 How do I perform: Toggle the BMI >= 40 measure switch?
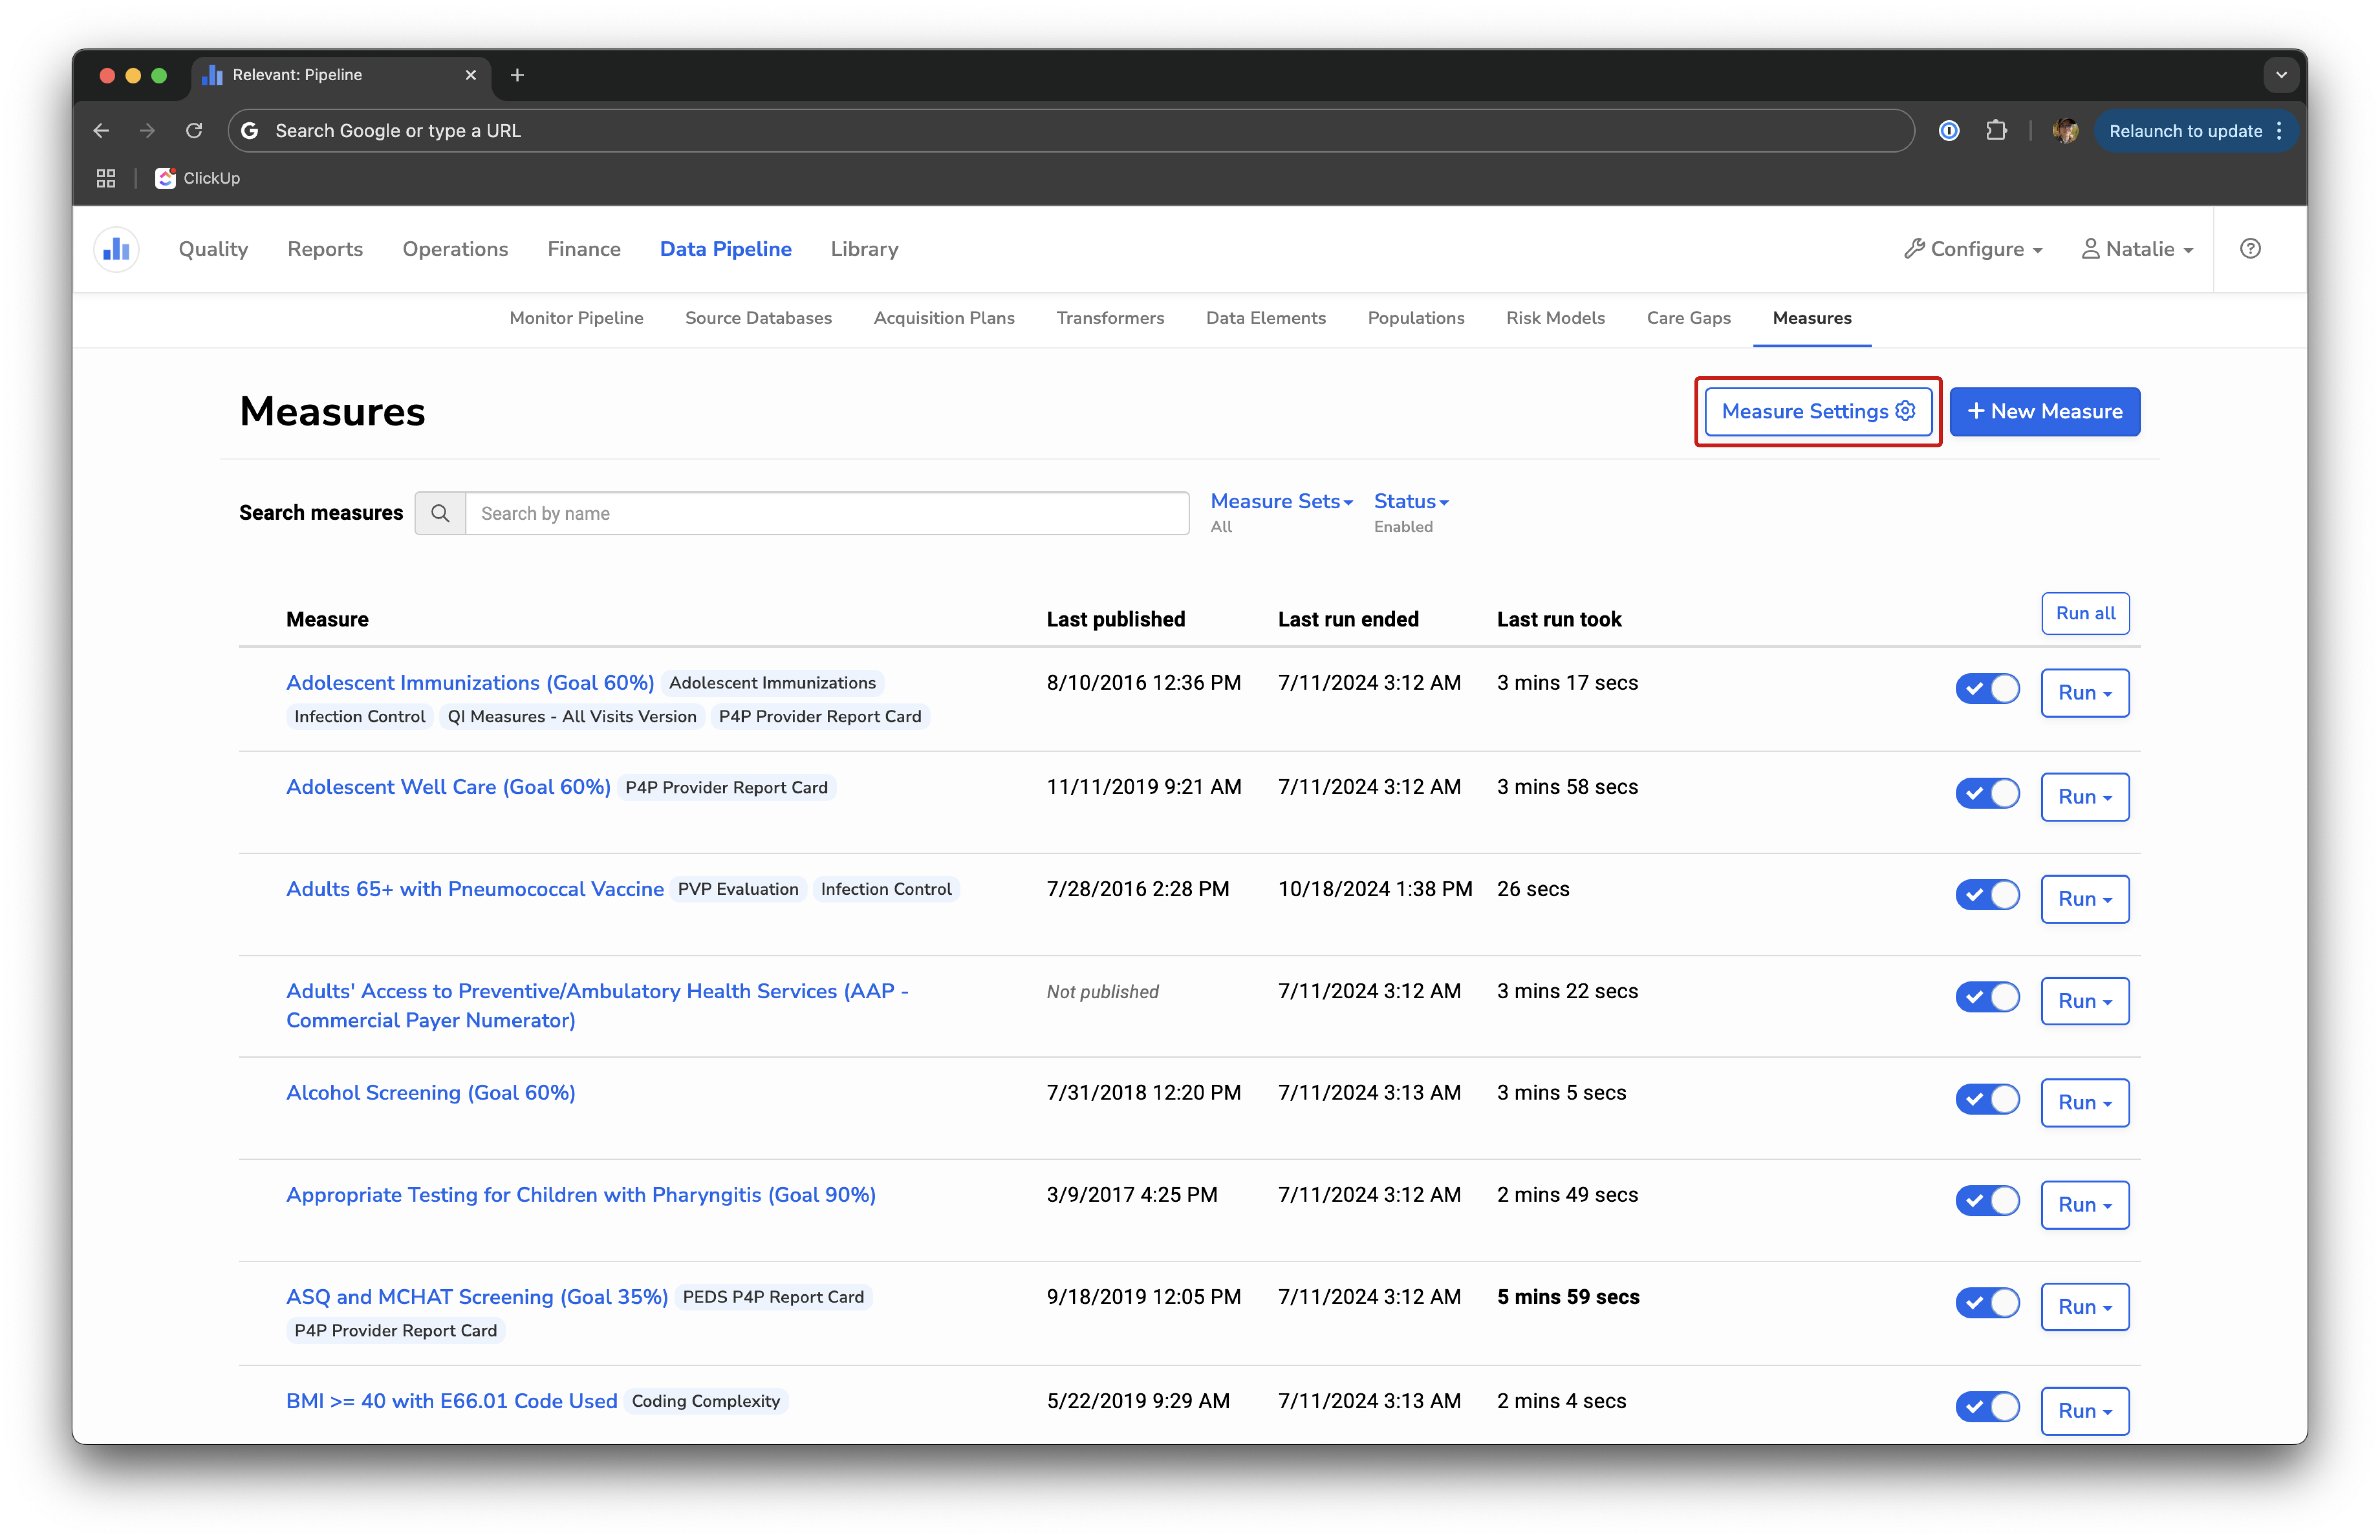[1987, 1407]
